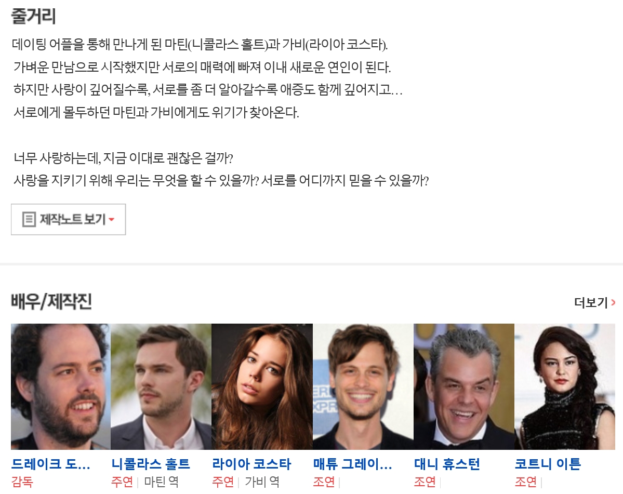Click the 라이아 코스타 name link
Viewport: 623px width, 494px height.
251,464
